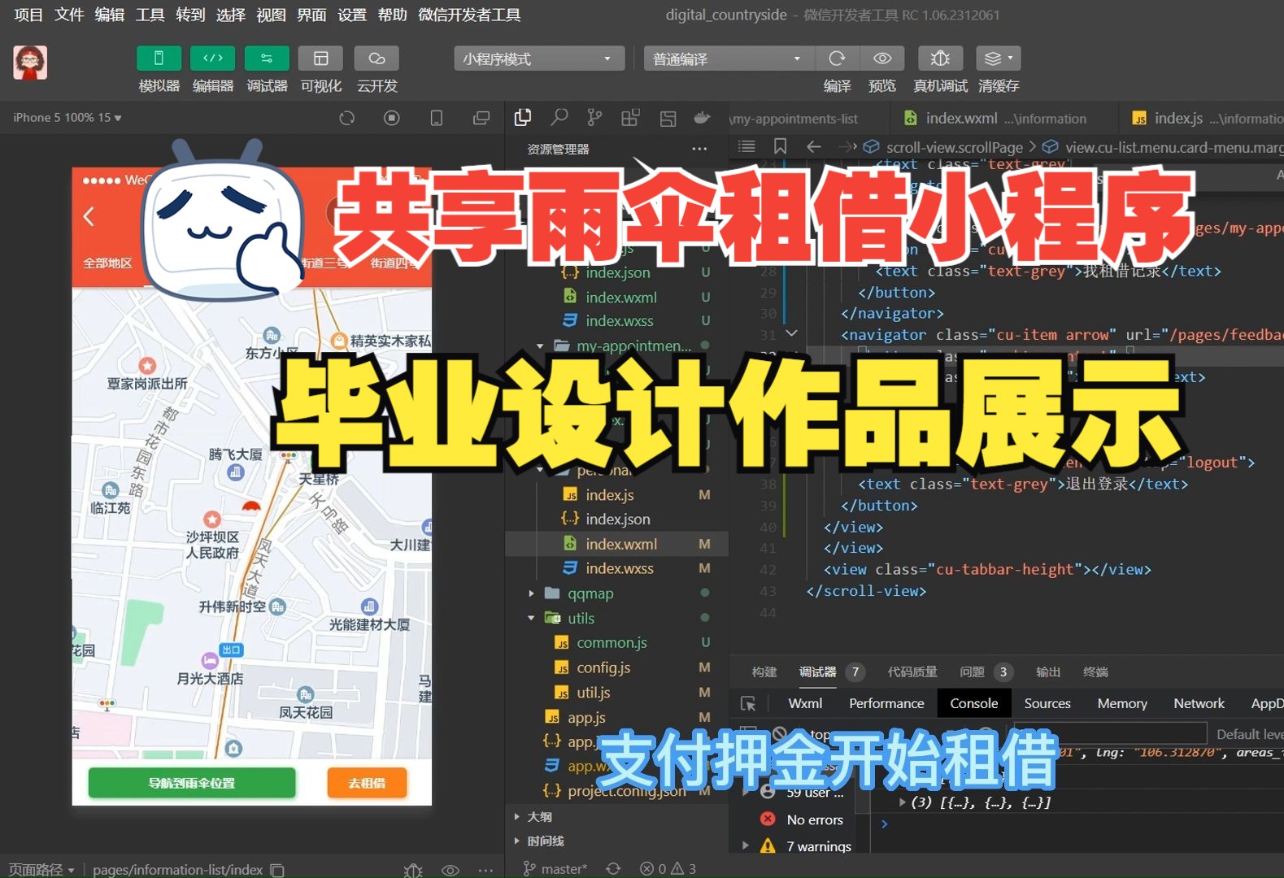Open the Clear Cache (清缓存) layers dropdown

998,59
